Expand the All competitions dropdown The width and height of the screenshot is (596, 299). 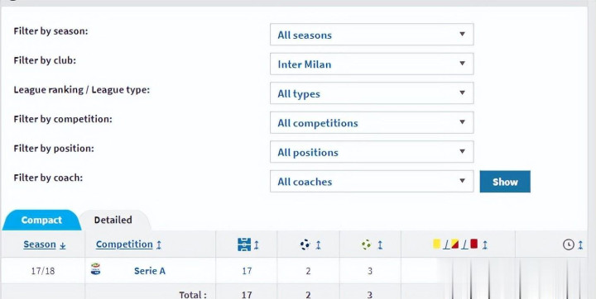pos(372,122)
